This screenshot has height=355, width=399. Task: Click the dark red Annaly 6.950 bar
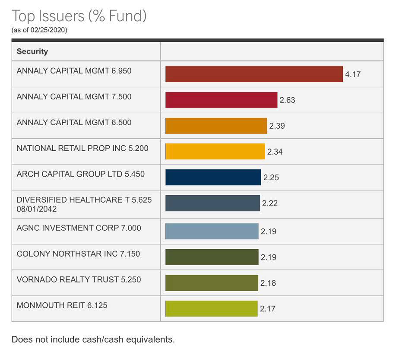pyautogui.click(x=254, y=74)
